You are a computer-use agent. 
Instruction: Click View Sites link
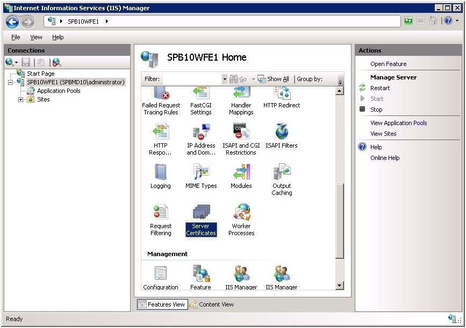(x=383, y=134)
